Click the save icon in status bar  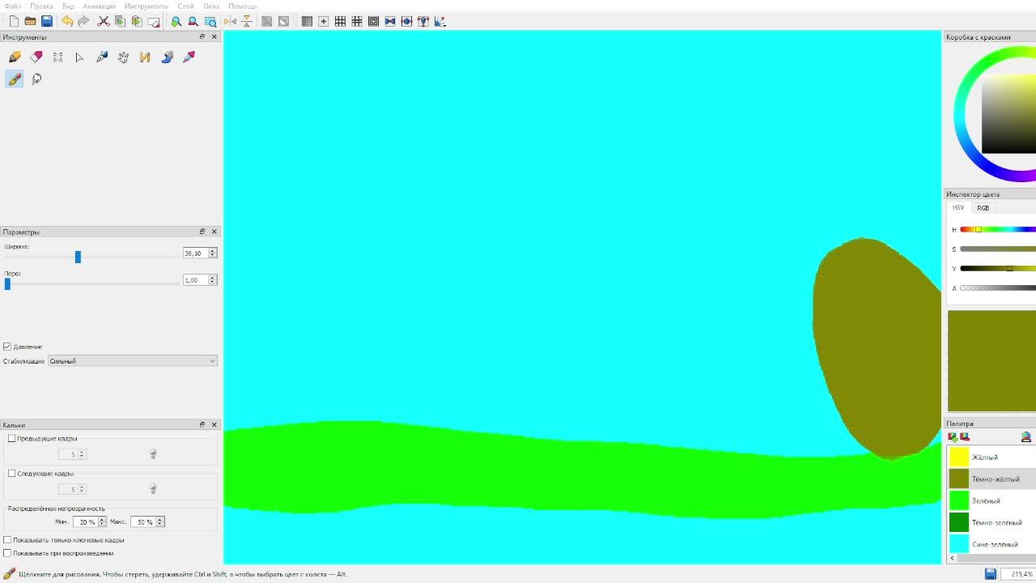[990, 574]
